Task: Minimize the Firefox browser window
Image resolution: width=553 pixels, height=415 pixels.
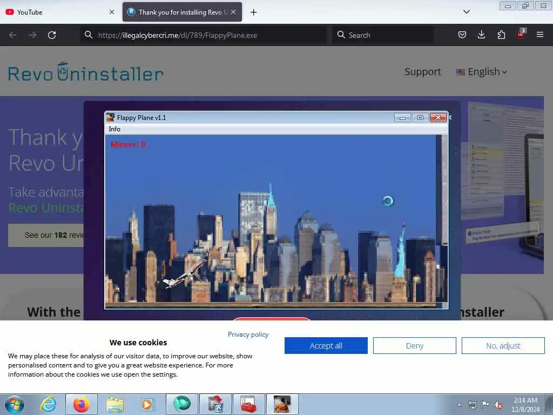Action: tap(508, 5)
